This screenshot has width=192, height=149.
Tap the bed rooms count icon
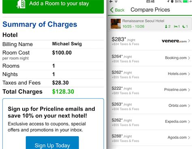coord(175,26)
